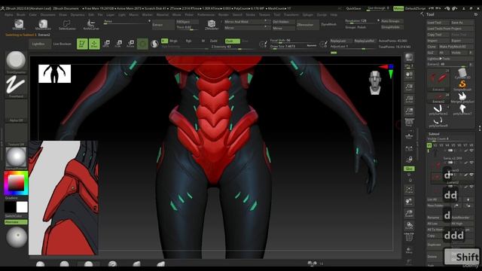Select the white secondary color swatch
Screen dimensions: 482x271
(x=22, y=208)
